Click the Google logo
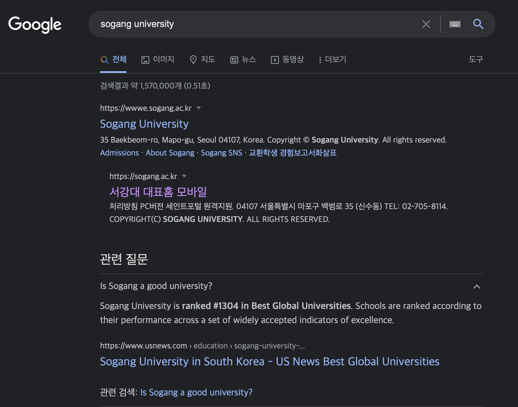The width and height of the screenshot is (518, 407). click(35, 24)
